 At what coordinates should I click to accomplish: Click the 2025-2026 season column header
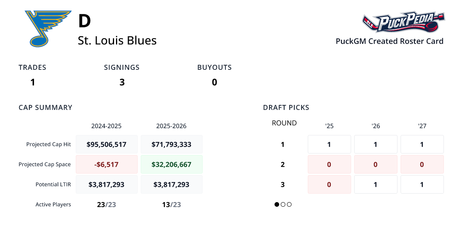coord(171,126)
